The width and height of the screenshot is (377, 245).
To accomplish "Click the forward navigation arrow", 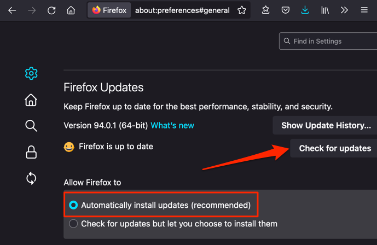I will (32, 10).
